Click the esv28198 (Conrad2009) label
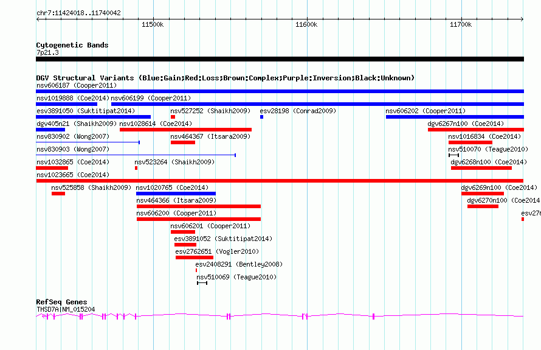 tap(298, 111)
